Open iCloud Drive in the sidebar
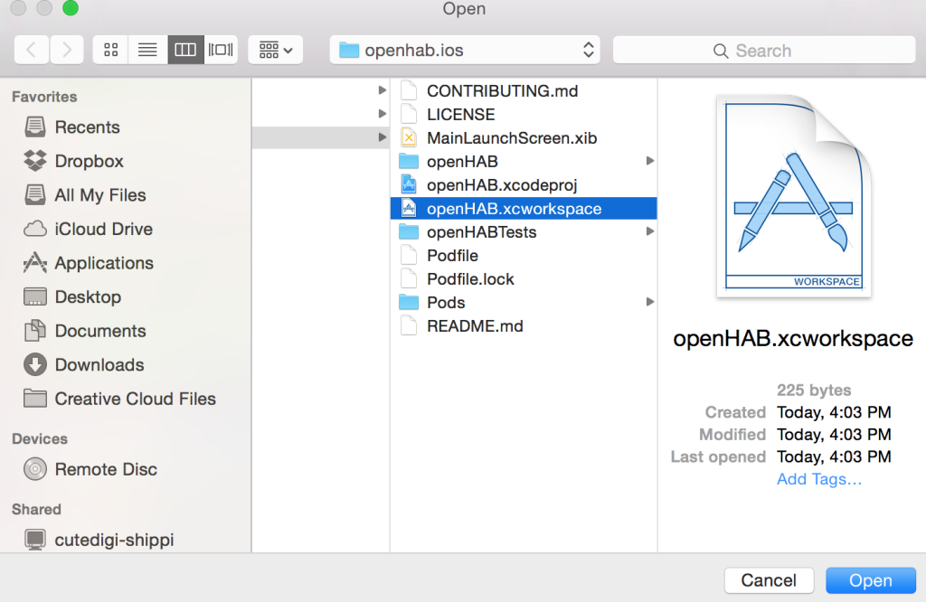 (x=103, y=229)
